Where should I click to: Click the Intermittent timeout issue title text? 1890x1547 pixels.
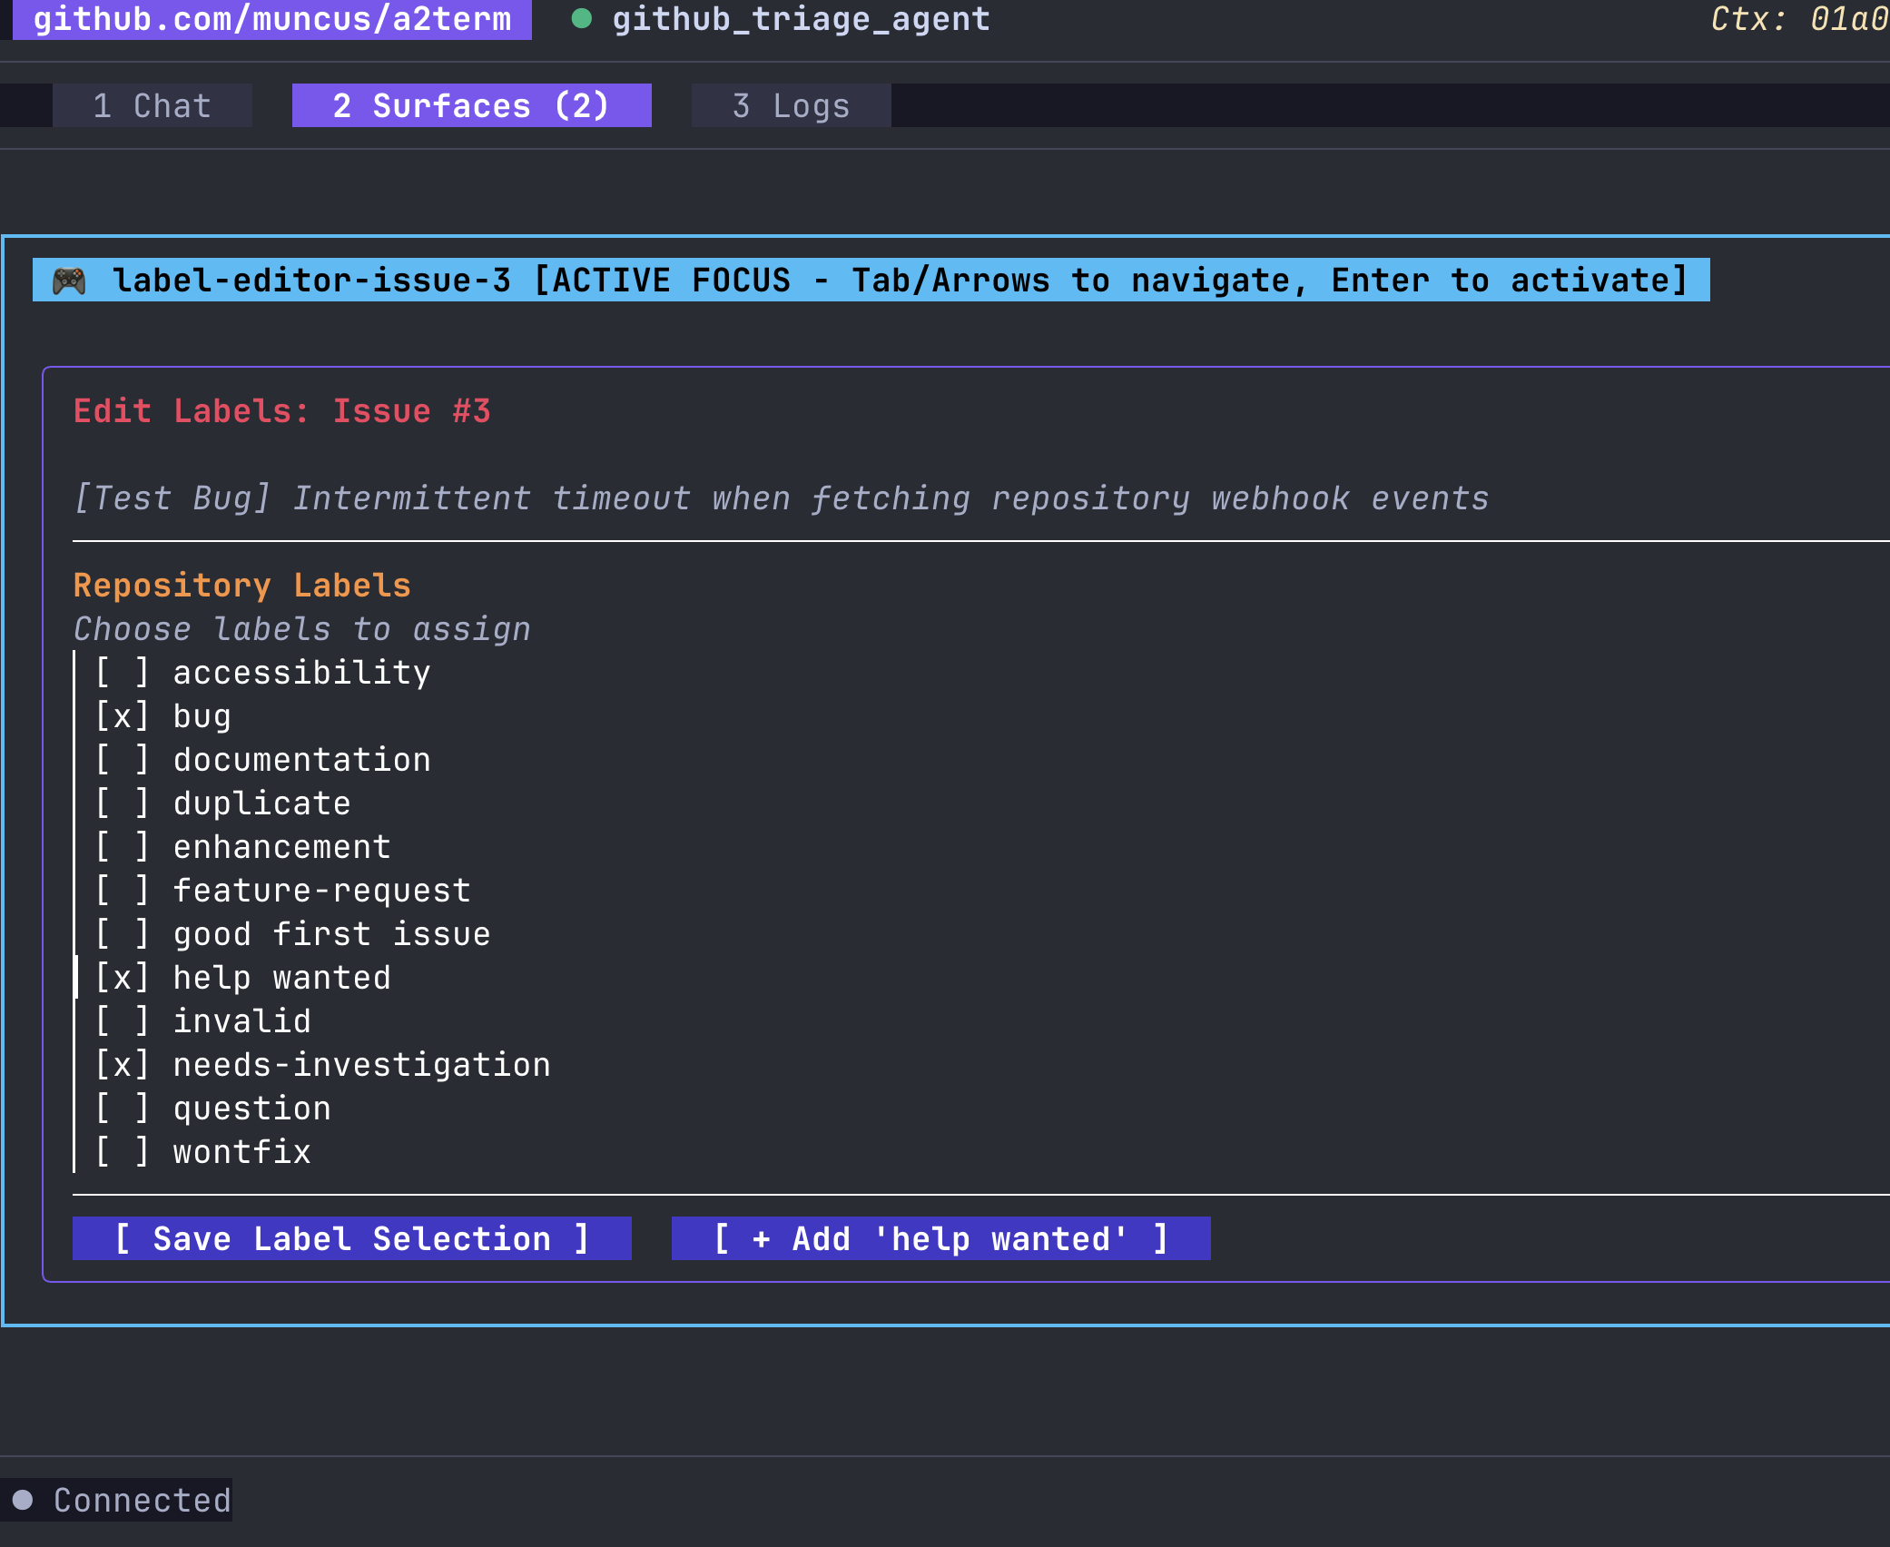click(782, 498)
